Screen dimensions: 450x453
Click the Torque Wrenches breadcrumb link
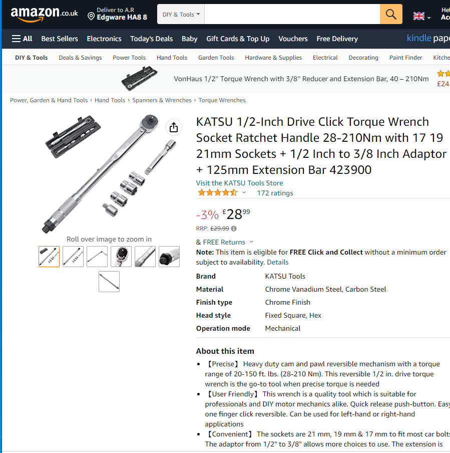click(222, 100)
